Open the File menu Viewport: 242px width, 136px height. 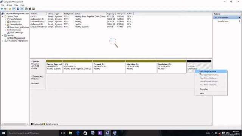(3, 5)
